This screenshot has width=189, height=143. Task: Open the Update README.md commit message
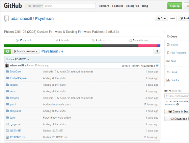[x=18, y=59]
